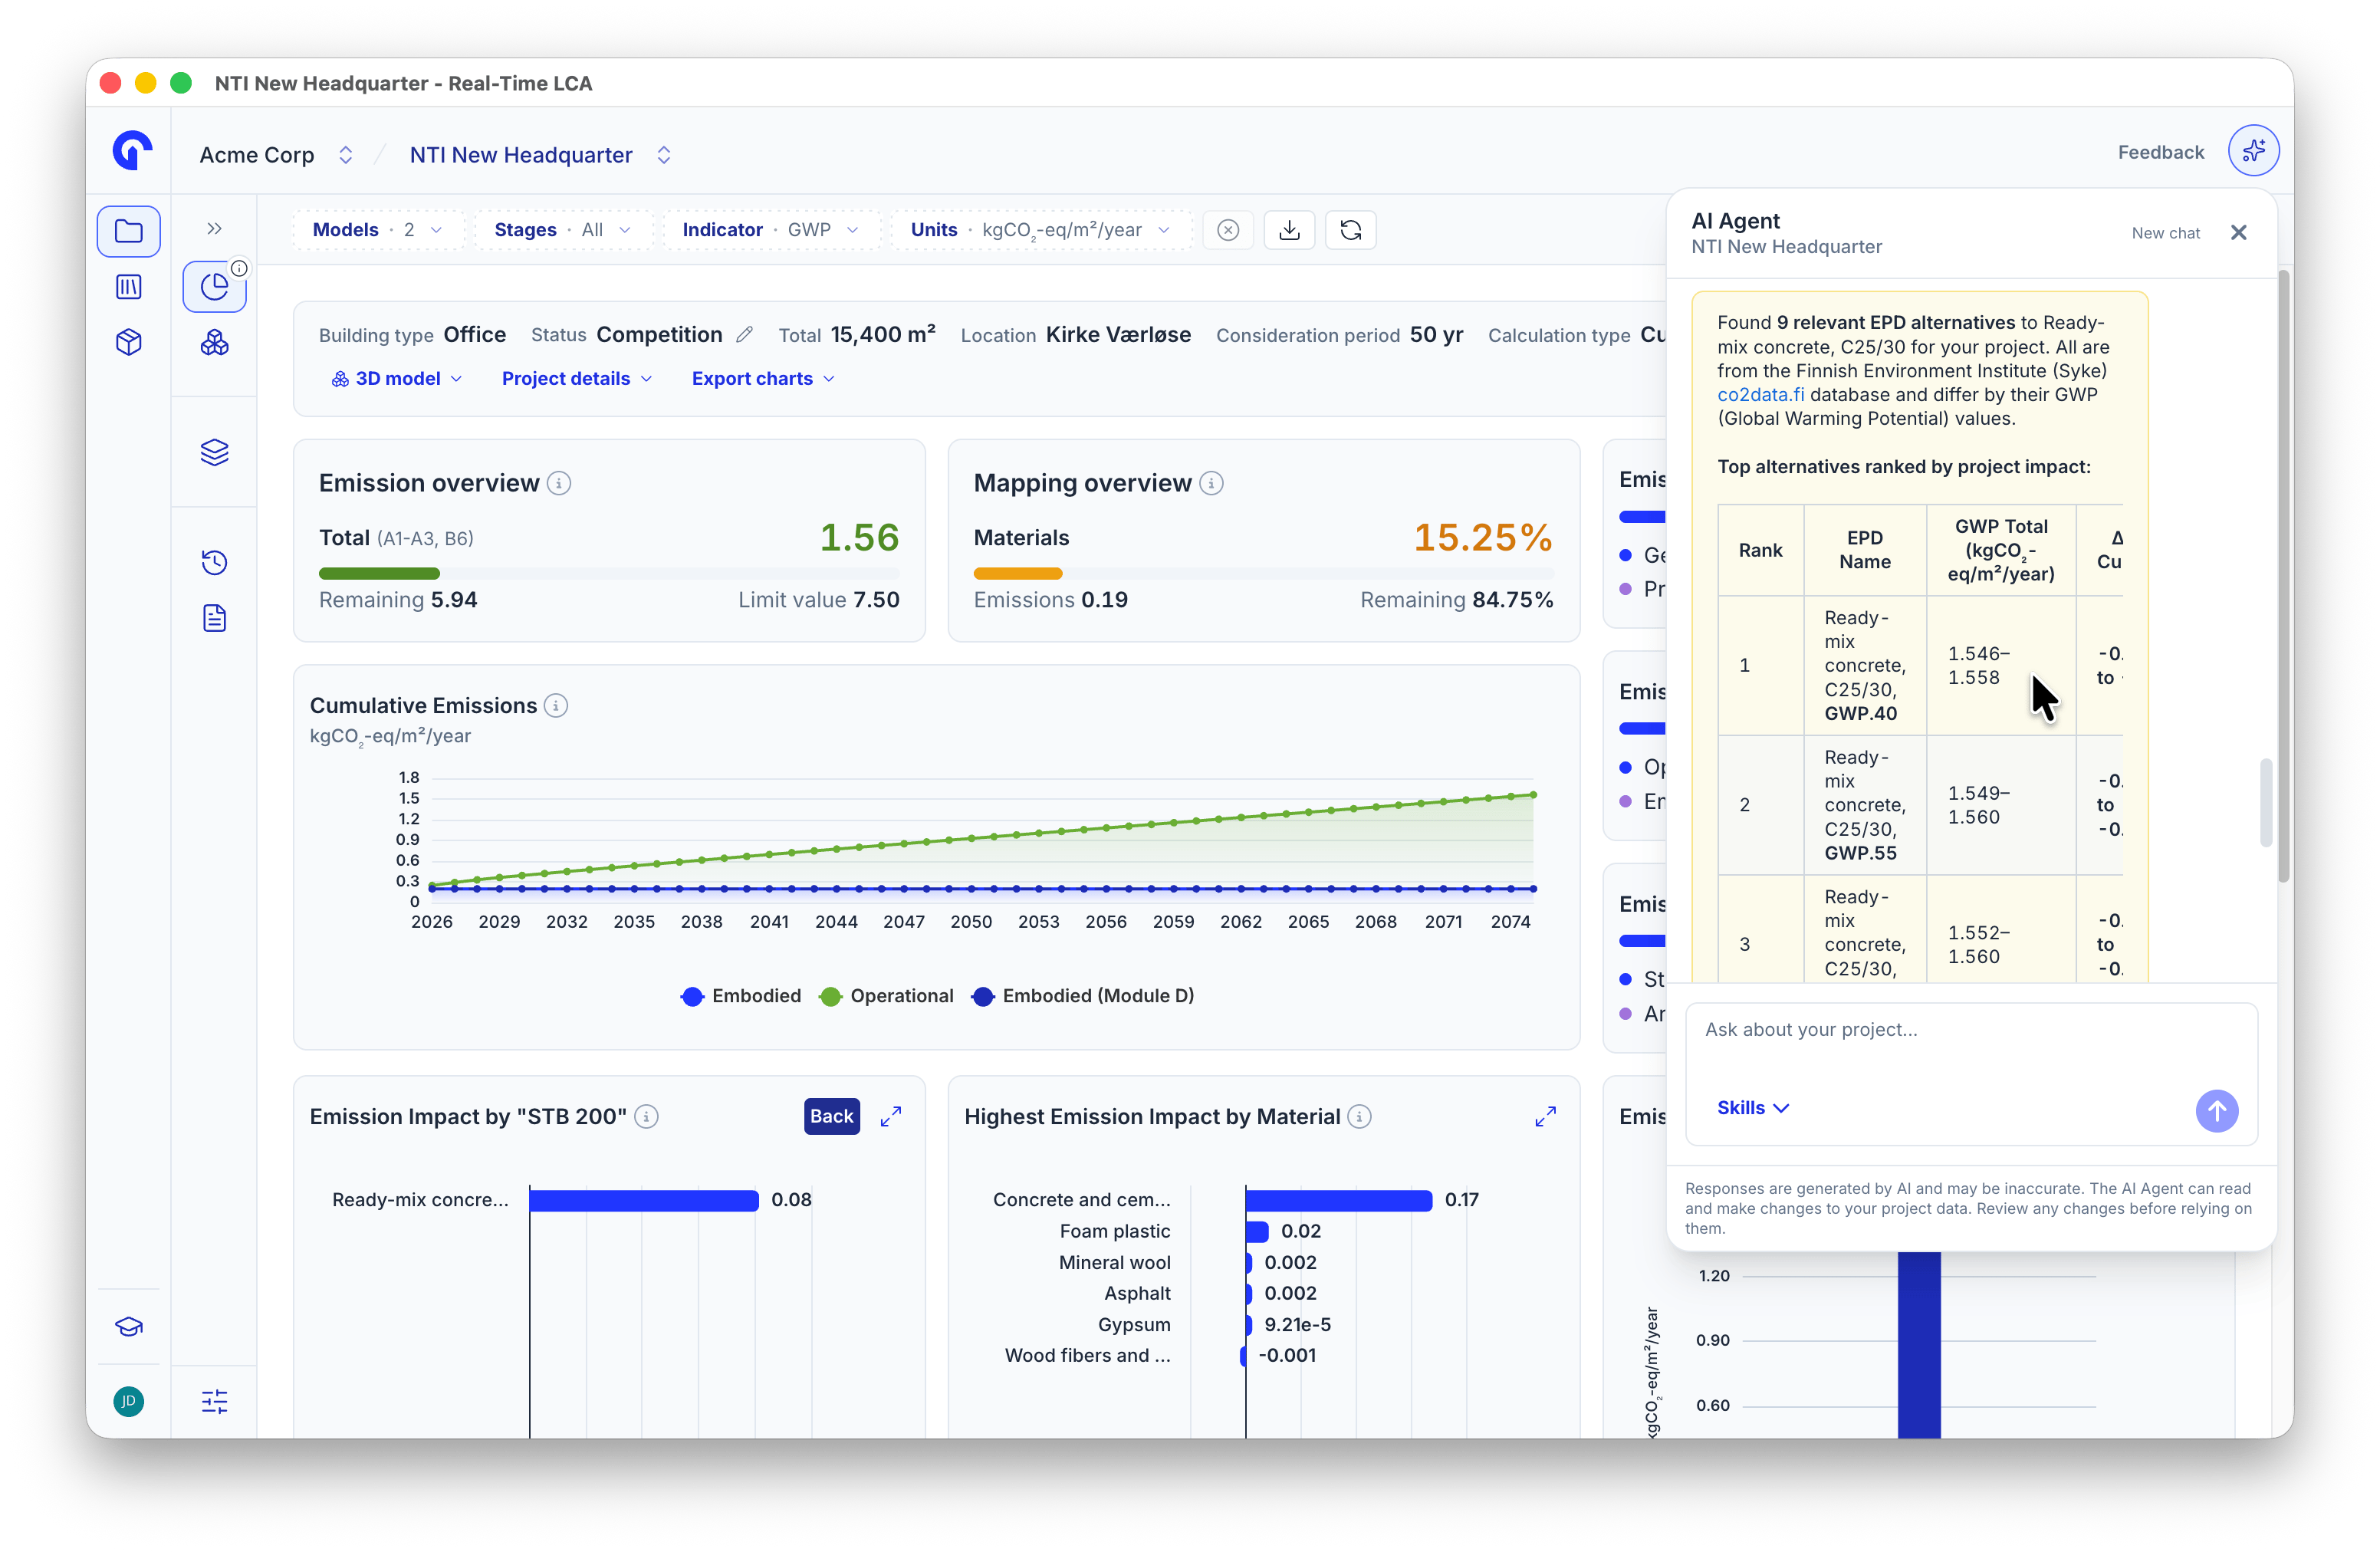Open the Models filter dropdown
Viewport: 2380px width, 1552px height.
point(378,230)
